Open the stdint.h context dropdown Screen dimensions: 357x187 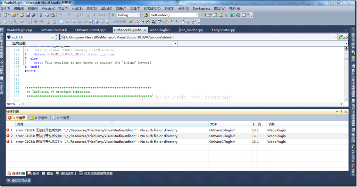[x=52, y=37]
